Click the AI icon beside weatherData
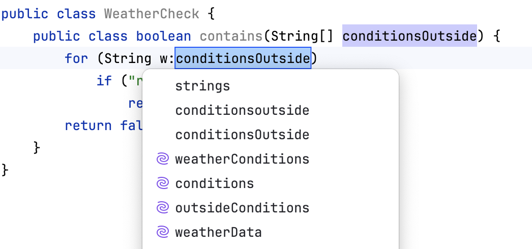The image size is (532, 249). [162, 233]
